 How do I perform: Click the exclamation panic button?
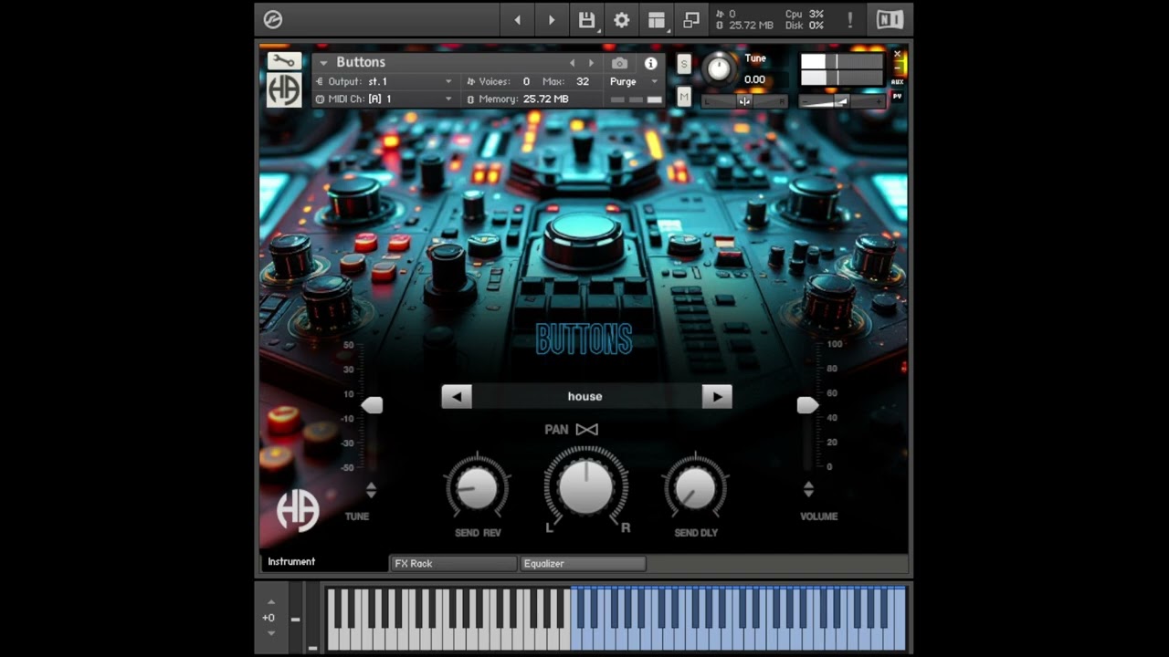tap(850, 20)
